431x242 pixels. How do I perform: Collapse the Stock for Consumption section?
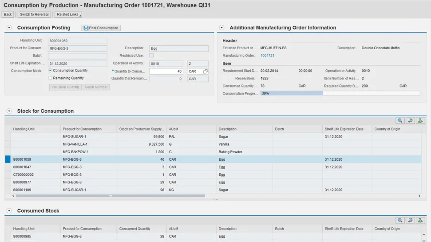pos(9,111)
